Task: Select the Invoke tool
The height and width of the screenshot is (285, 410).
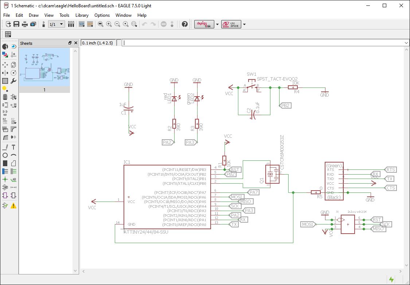Action: [x=13, y=137]
